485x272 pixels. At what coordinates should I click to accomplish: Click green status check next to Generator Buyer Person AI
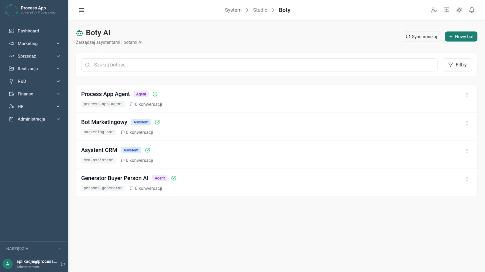[174, 178]
